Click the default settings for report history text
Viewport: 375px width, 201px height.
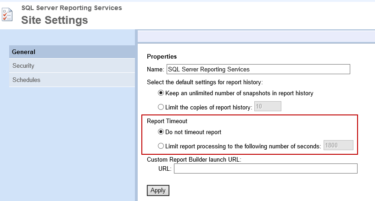click(205, 82)
